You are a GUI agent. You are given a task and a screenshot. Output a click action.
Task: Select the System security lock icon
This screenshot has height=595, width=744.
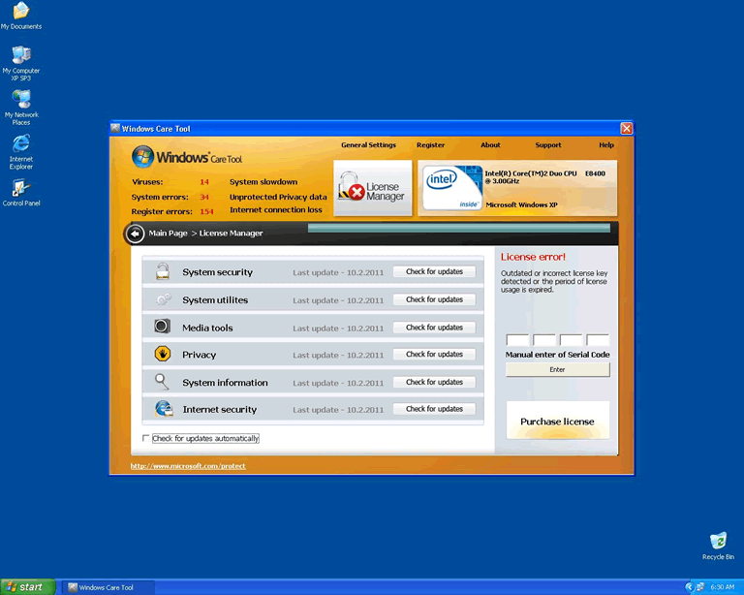point(163,272)
